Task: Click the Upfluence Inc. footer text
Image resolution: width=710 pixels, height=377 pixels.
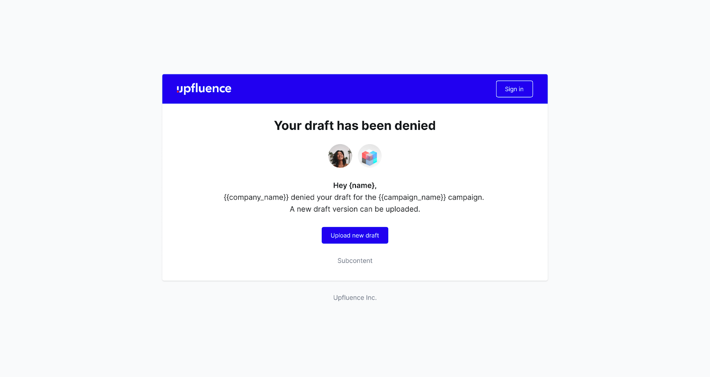Action: point(355,298)
